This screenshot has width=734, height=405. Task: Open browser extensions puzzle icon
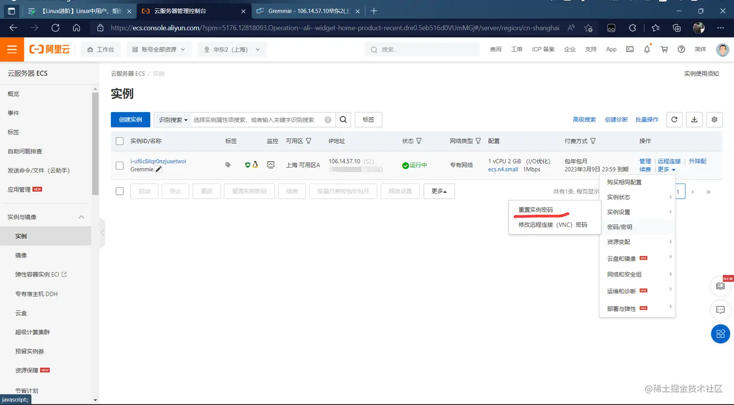point(633,28)
